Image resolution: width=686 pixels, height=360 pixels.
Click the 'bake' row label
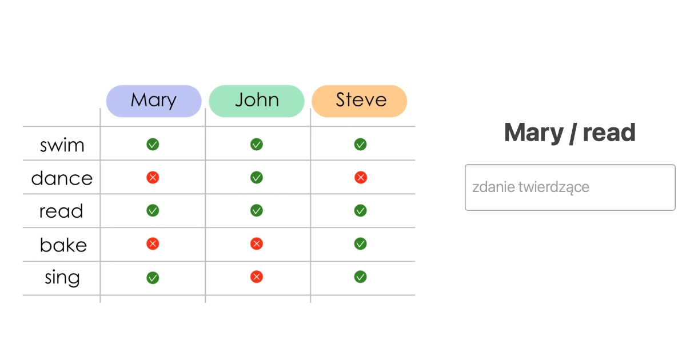click(x=63, y=245)
